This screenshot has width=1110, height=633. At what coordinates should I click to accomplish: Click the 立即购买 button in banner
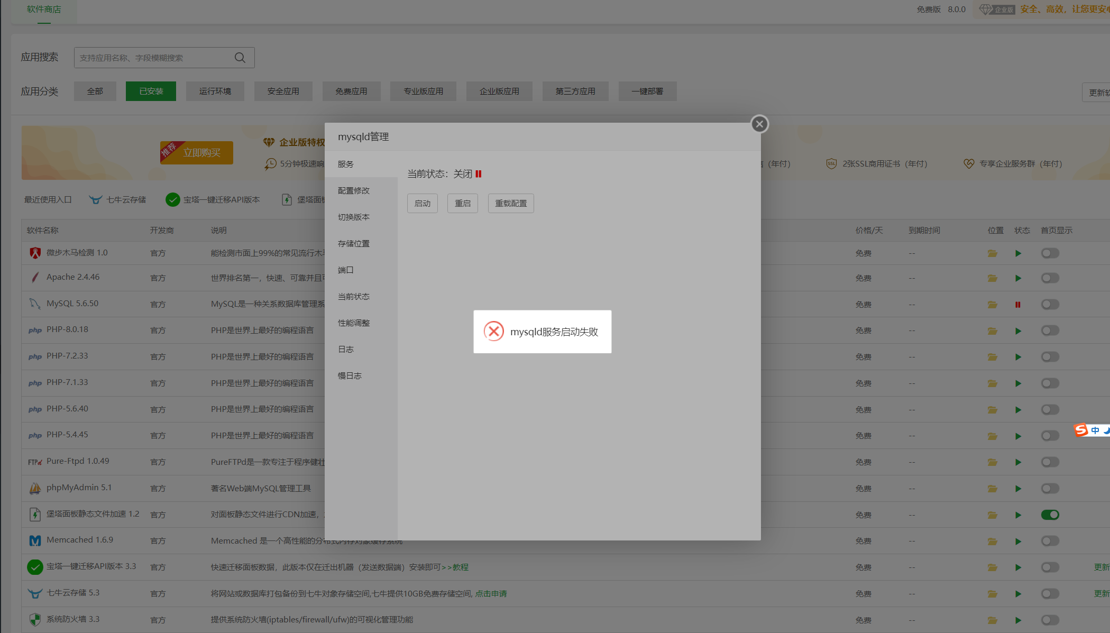(197, 153)
